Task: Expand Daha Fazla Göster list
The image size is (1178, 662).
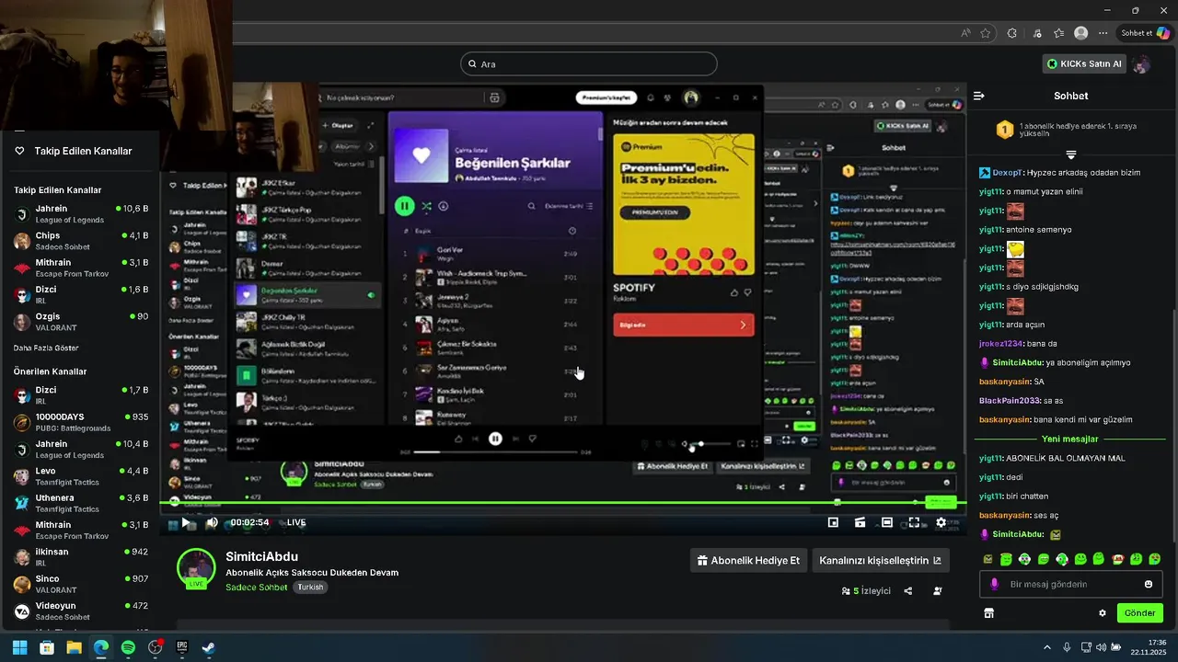Action: (x=46, y=348)
